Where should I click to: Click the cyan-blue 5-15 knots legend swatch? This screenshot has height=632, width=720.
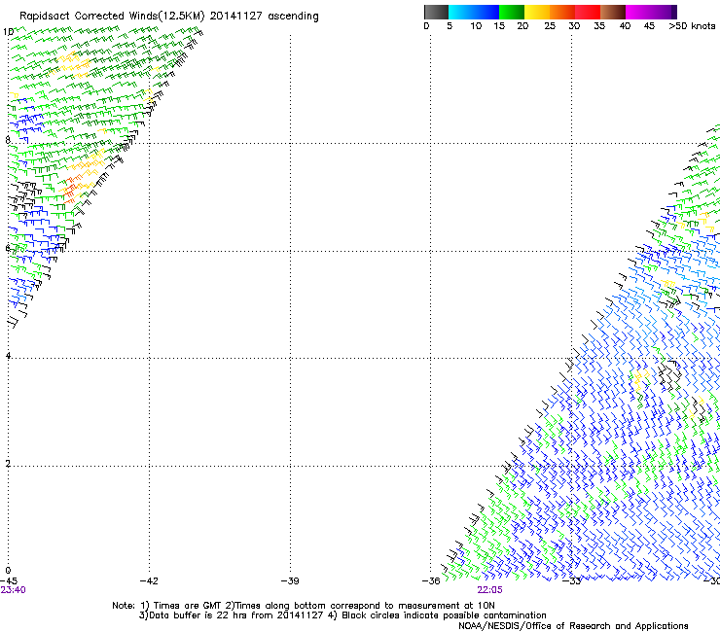click(474, 12)
